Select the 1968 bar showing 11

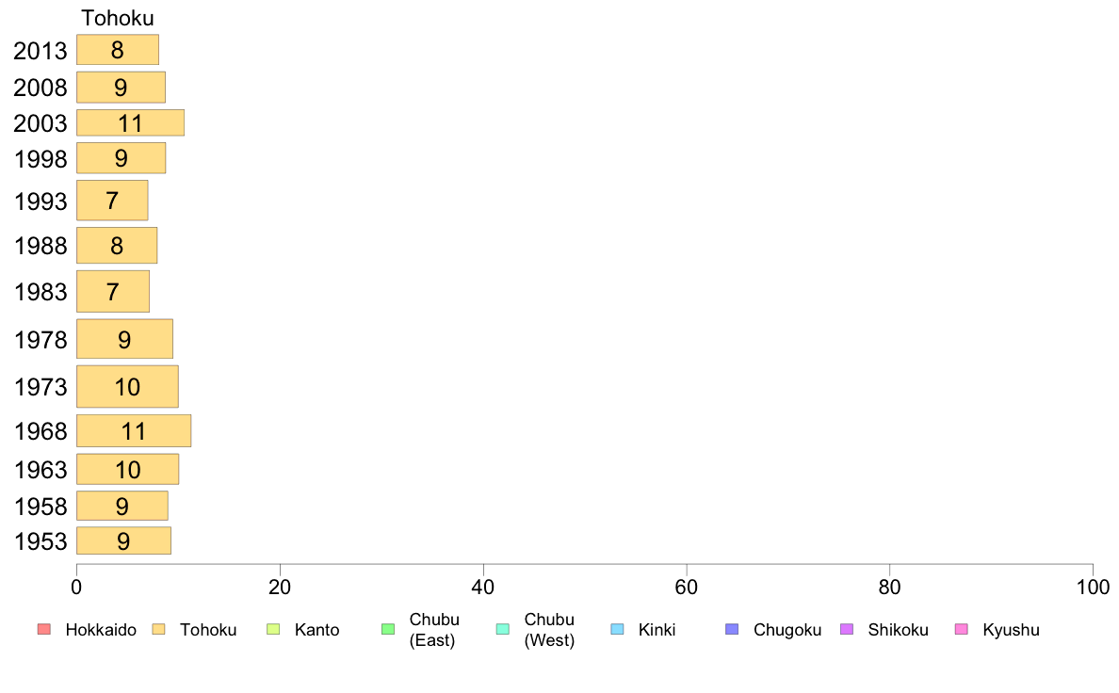point(134,431)
